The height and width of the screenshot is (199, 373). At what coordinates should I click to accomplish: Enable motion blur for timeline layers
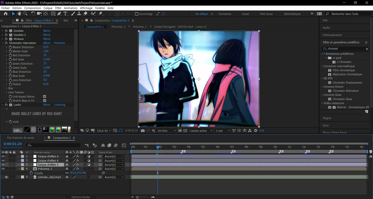pyautogui.click(x=115, y=145)
